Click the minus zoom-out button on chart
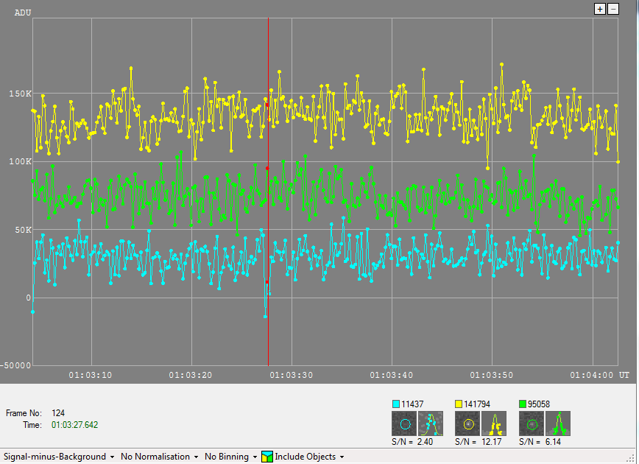 tap(612, 9)
